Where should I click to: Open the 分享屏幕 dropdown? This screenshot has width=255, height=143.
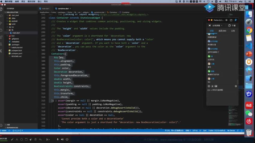click(x=215, y=25)
